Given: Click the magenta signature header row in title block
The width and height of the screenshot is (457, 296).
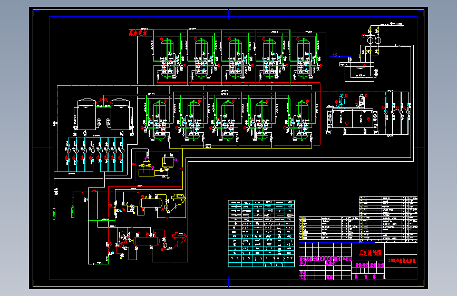Looking at the screenshot, I should 325,259.
